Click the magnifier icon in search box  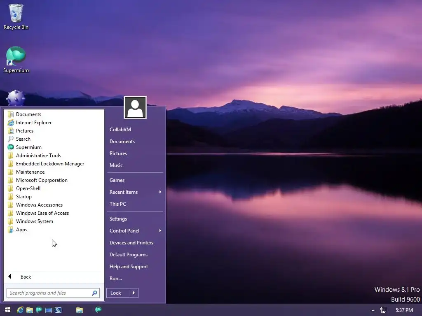(94, 293)
